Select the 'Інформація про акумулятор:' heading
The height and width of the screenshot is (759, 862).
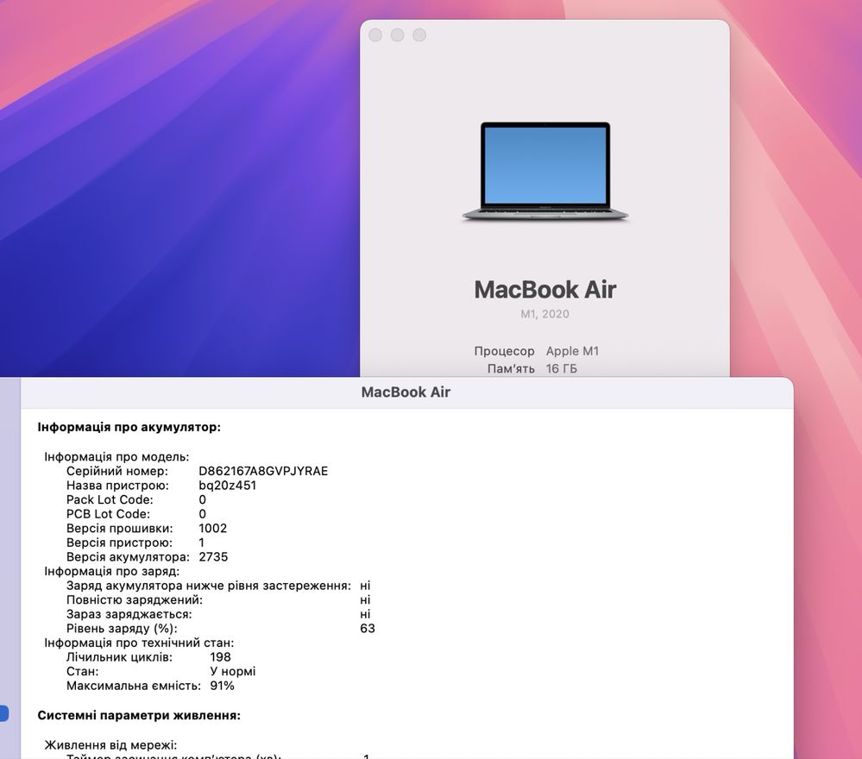(129, 427)
